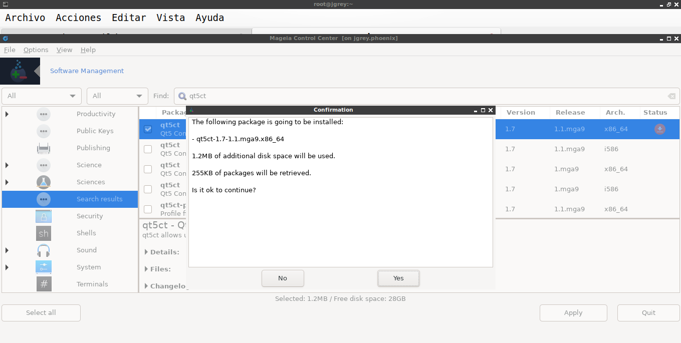681x343 pixels.
Task: Sort by the Version column header
Action: pyautogui.click(x=521, y=113)
